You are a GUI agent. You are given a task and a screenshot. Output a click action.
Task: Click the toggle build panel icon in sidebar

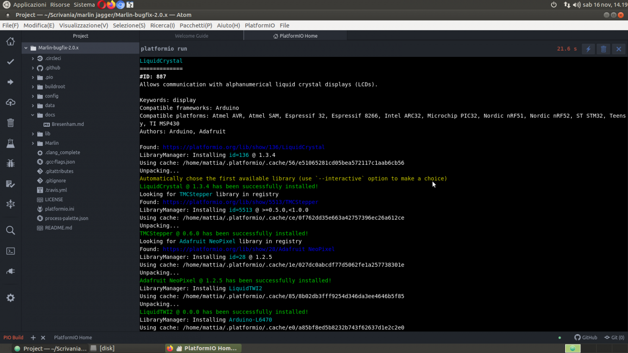point(10,204)
